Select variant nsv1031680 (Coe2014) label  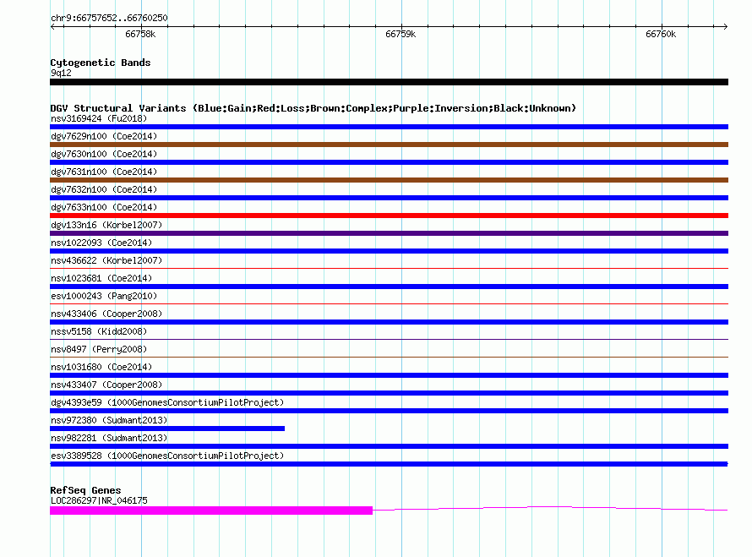101,367
